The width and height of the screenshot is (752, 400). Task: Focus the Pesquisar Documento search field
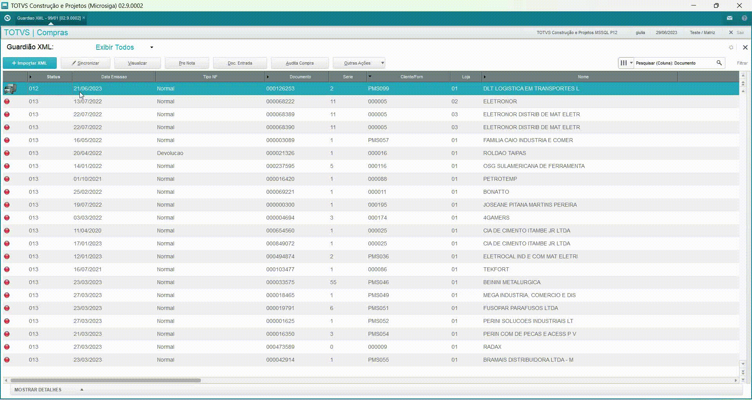coord(674,63)
